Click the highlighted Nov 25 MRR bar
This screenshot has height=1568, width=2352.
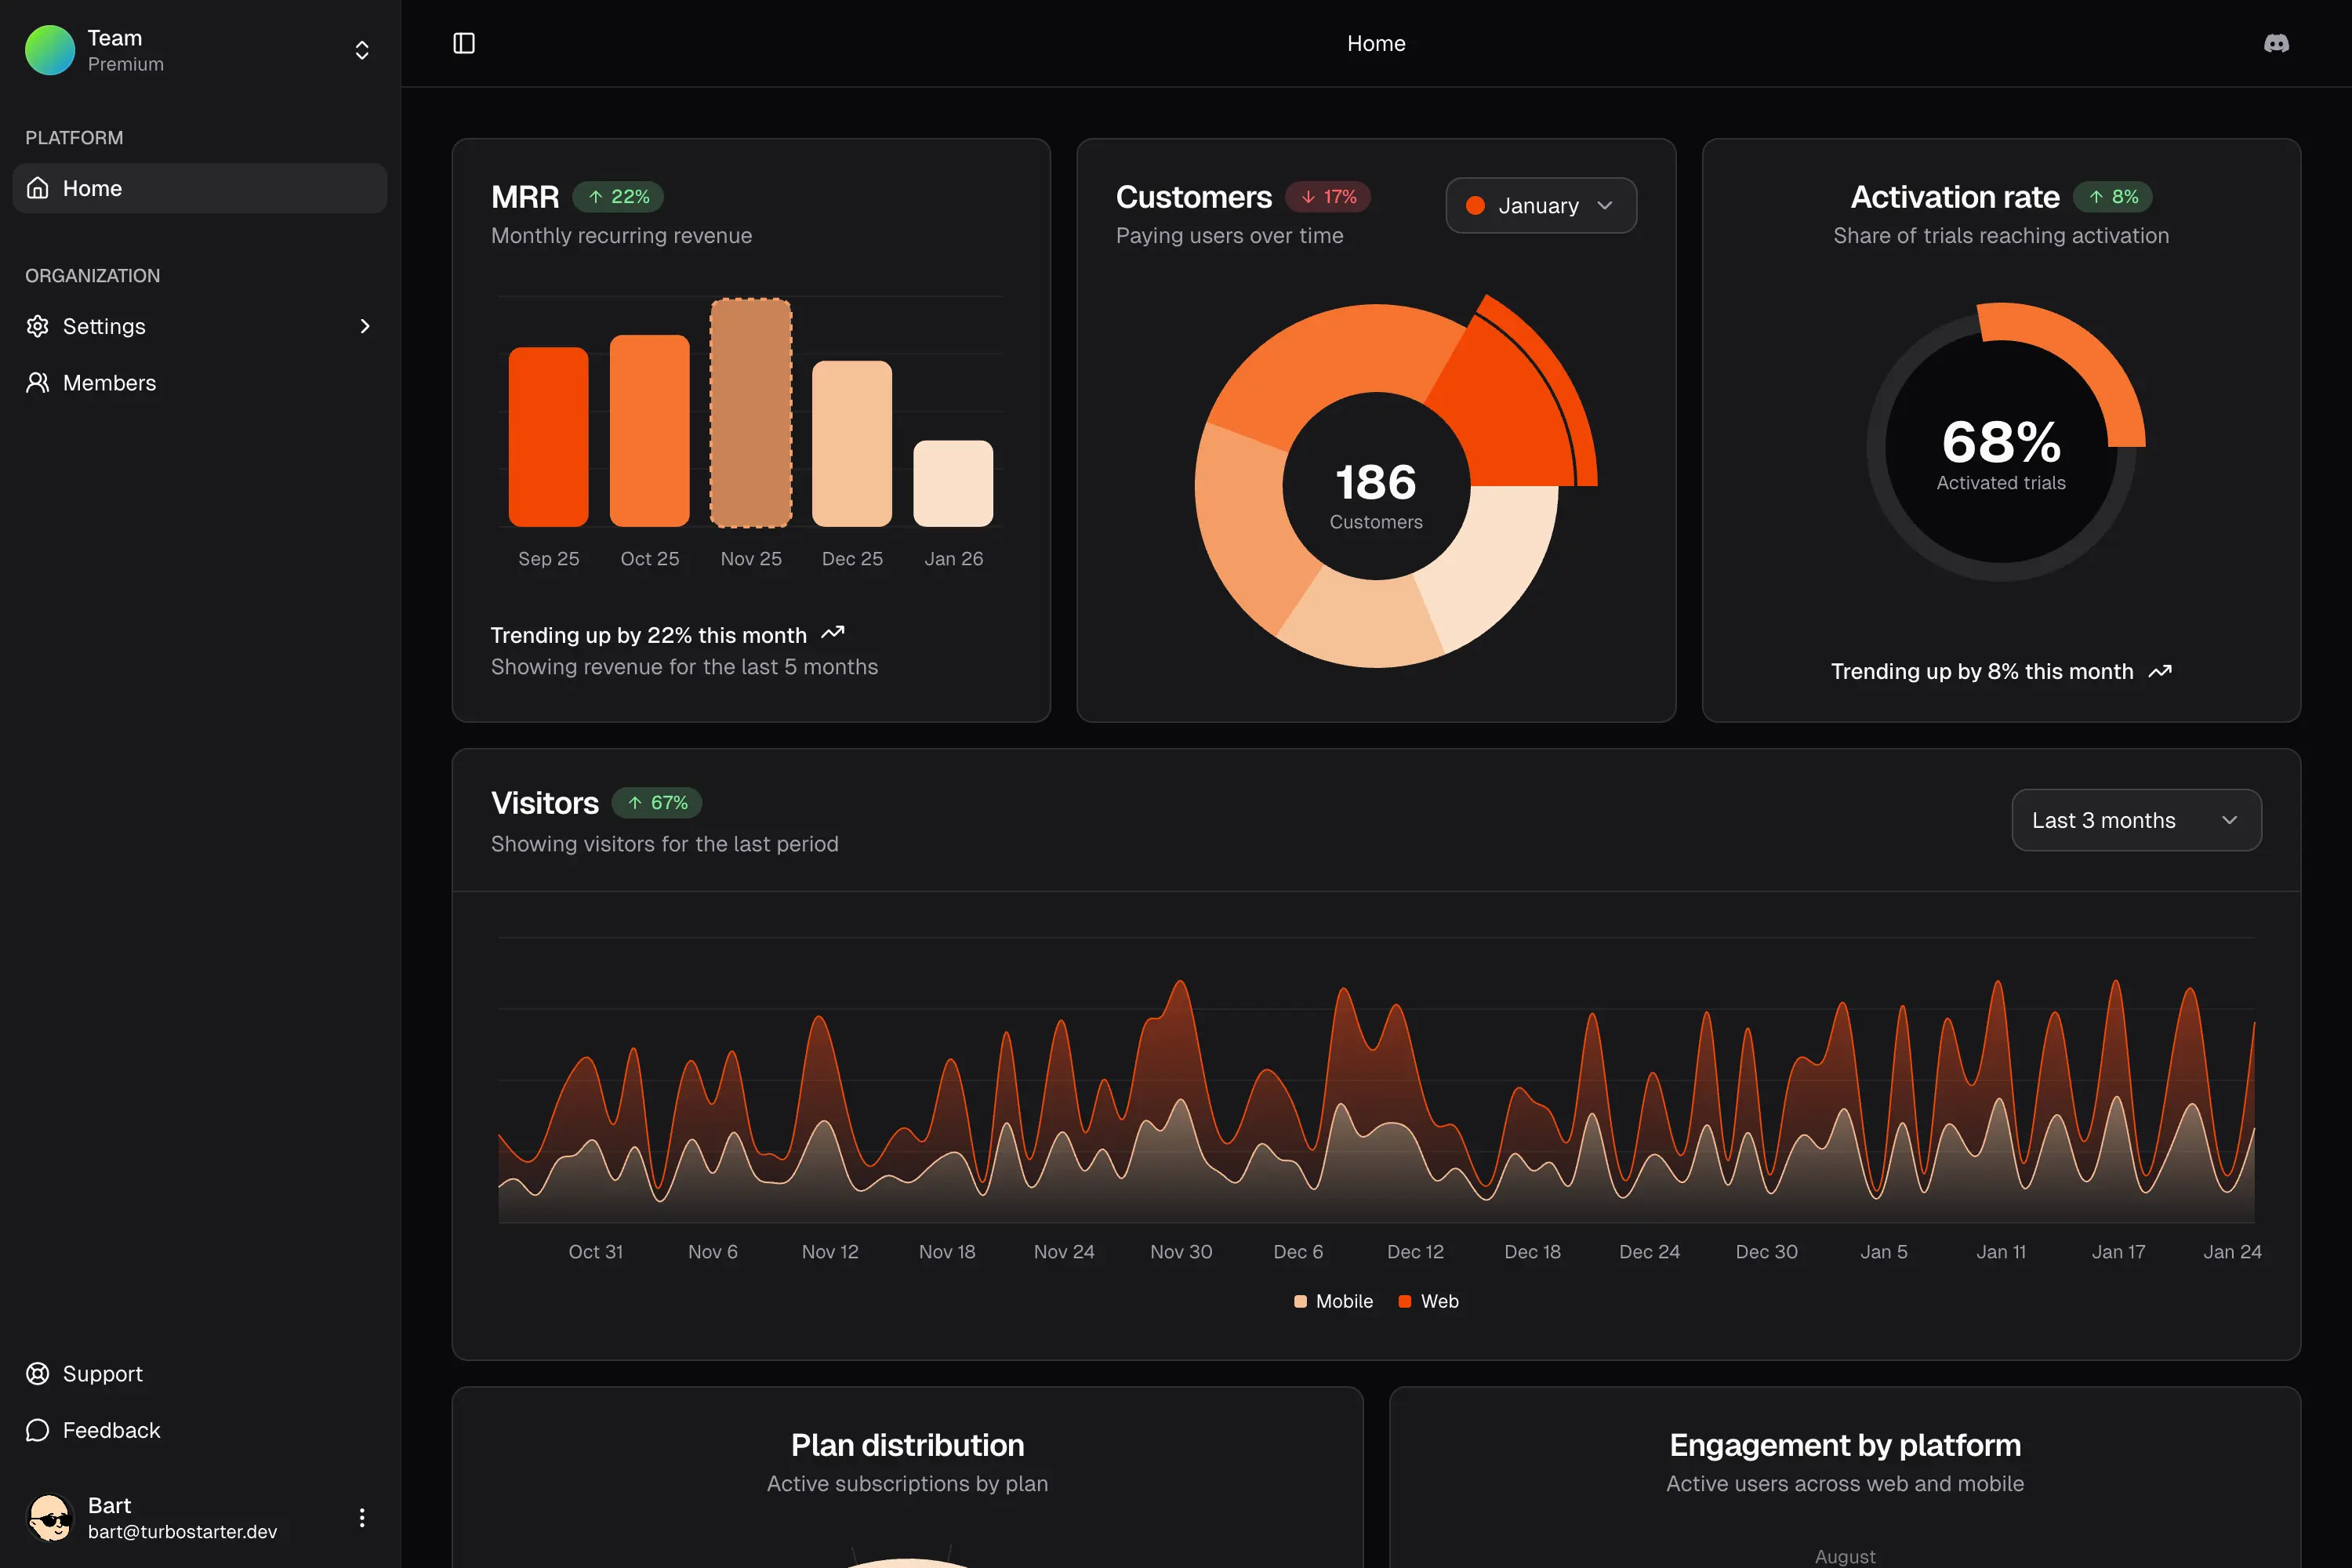click(751, 413)
